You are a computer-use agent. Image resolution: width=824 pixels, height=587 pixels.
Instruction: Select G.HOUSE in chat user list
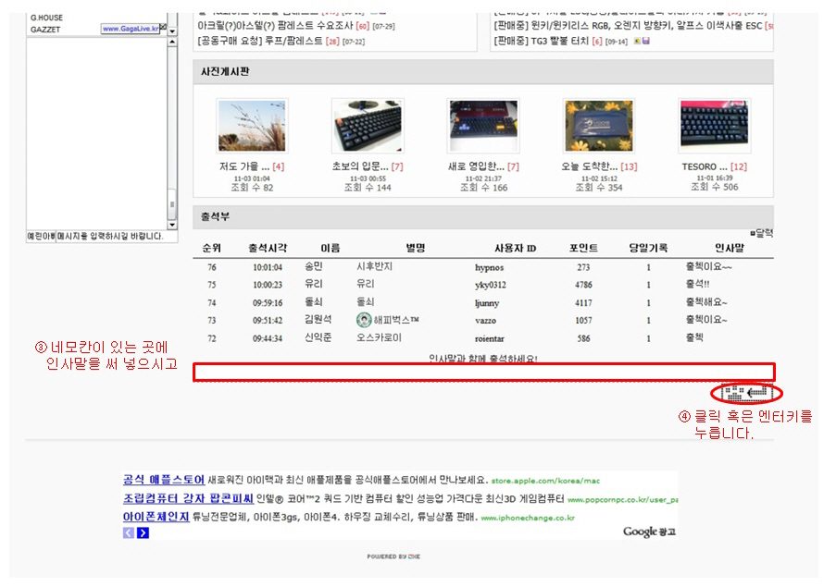click(x=47, y=18)
